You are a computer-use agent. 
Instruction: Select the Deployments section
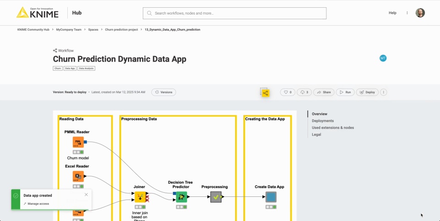tap(323, 121)
